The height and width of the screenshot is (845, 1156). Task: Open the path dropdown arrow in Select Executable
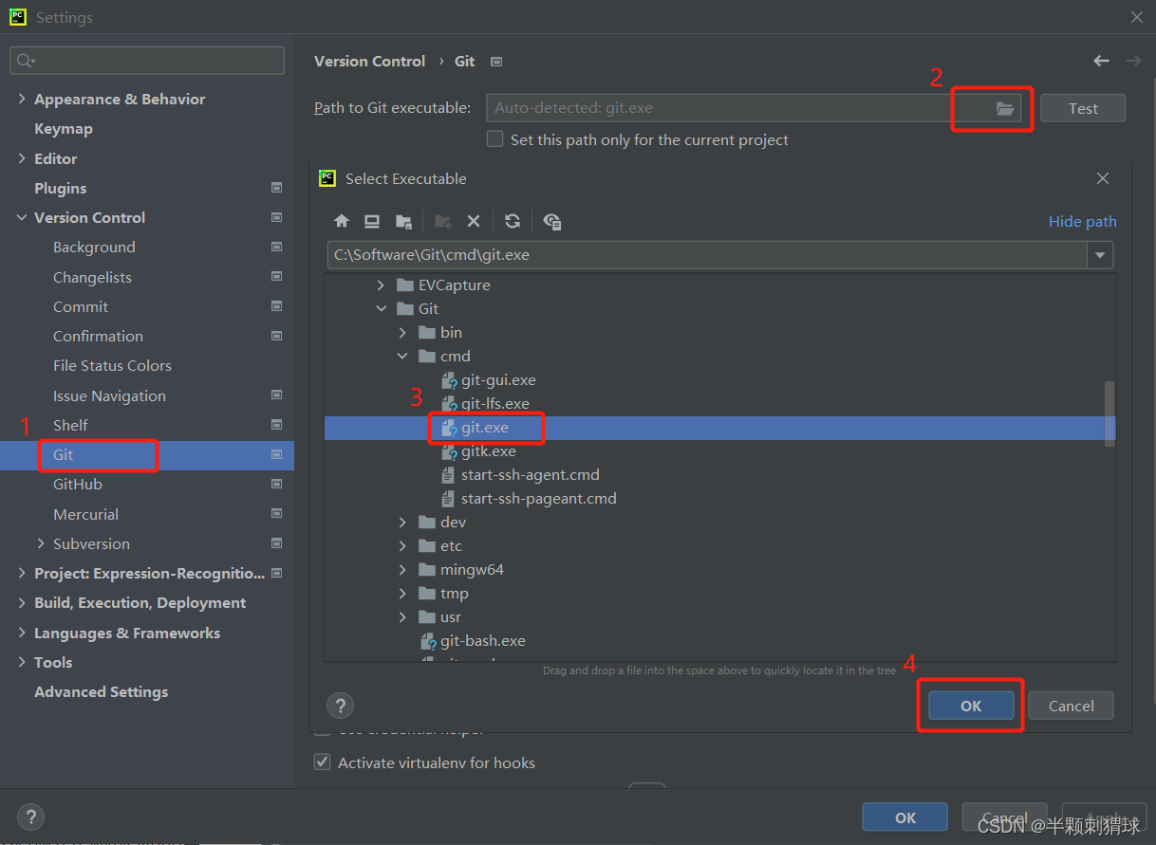point(1099,254)
